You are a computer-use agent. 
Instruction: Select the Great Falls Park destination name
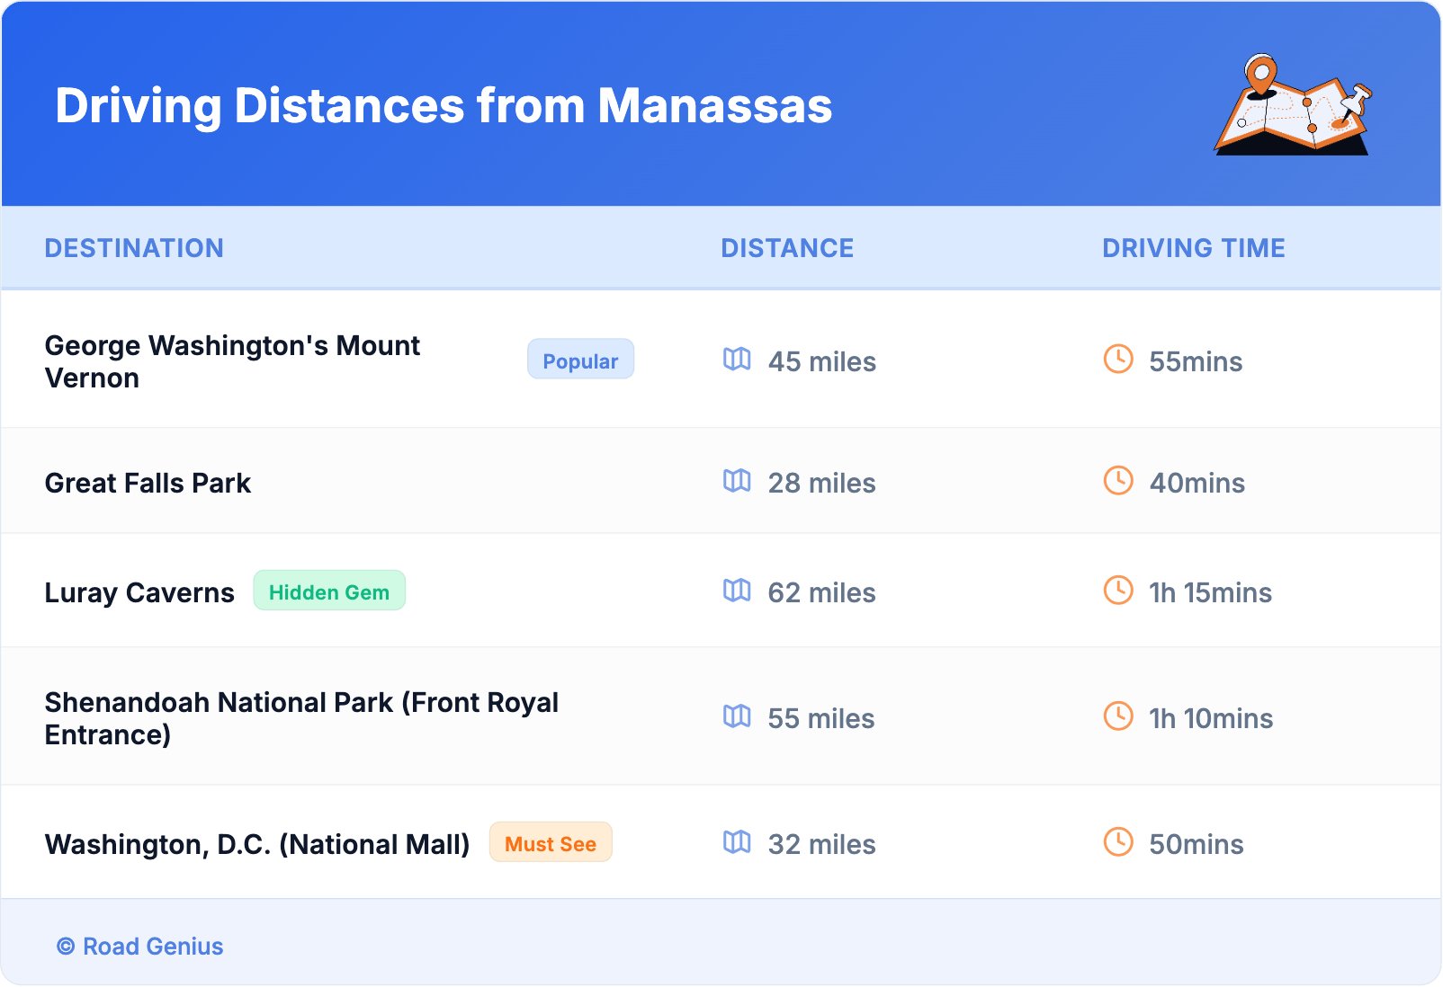coord(148,484)
